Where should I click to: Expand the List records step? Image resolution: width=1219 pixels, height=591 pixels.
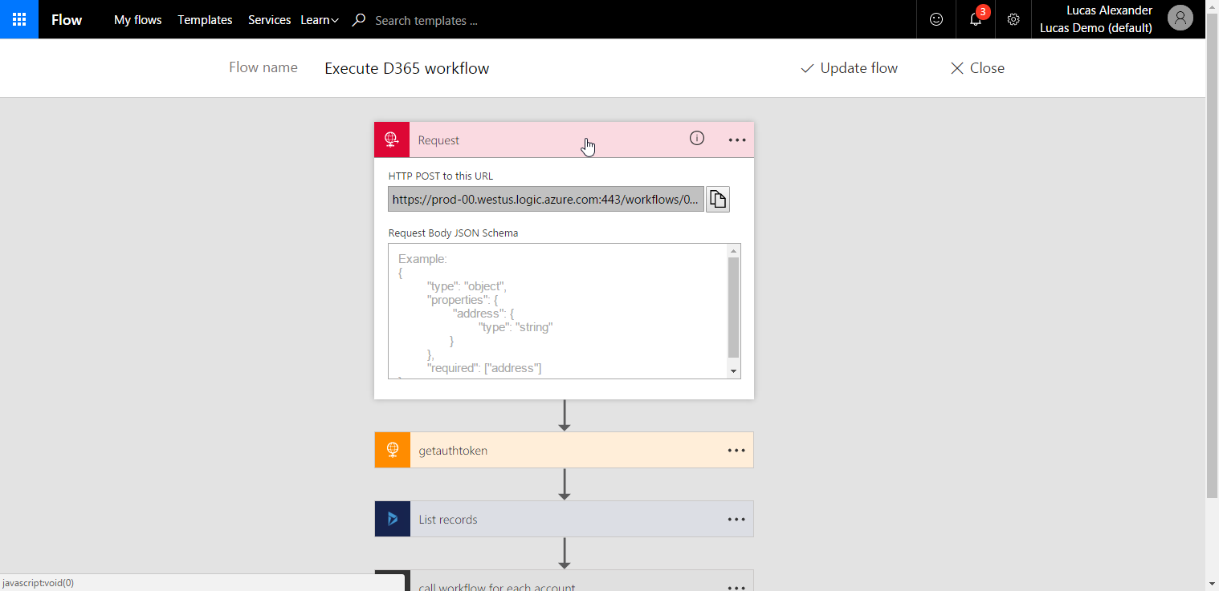(x=565, y=519)
